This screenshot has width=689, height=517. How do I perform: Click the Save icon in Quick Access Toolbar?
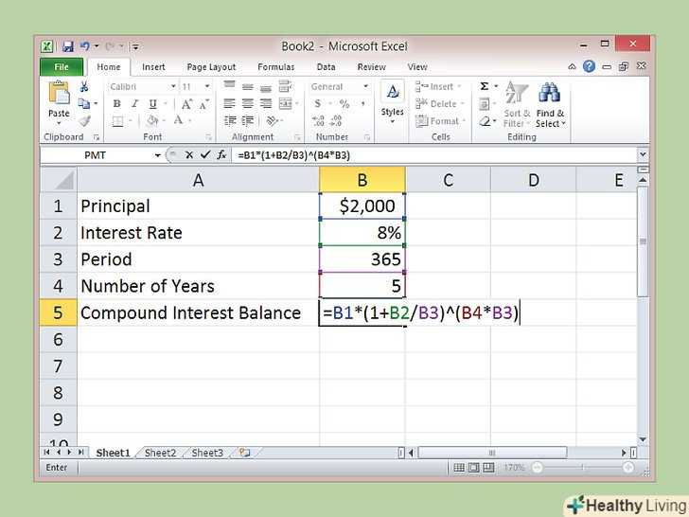coord(65,45)
